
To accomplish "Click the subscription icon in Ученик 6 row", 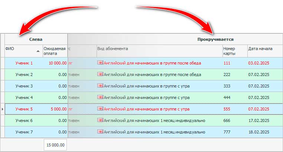I will click(x=100, y=120).
